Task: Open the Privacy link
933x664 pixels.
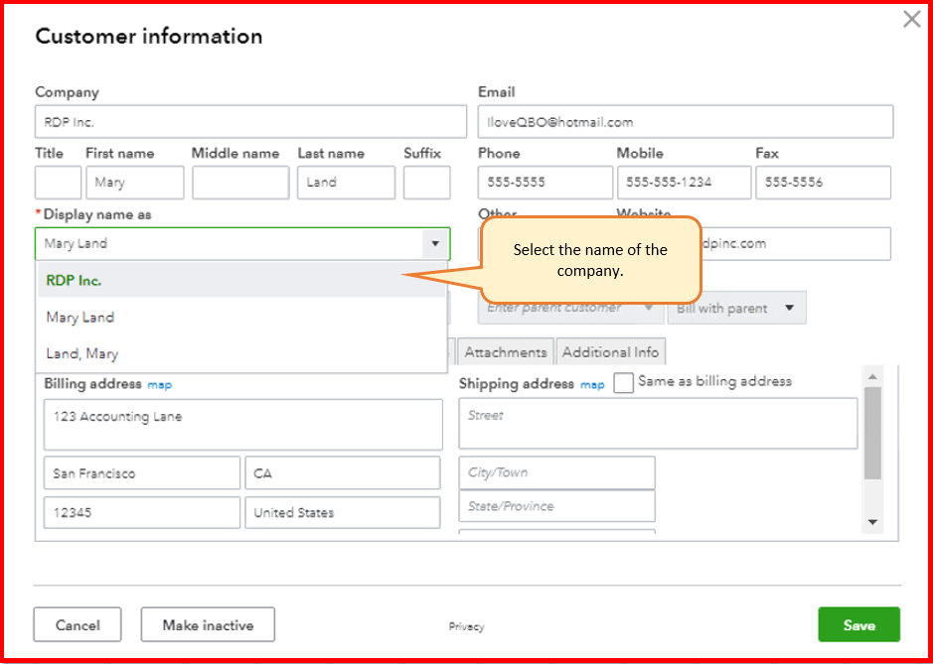Action: point(466,626)
